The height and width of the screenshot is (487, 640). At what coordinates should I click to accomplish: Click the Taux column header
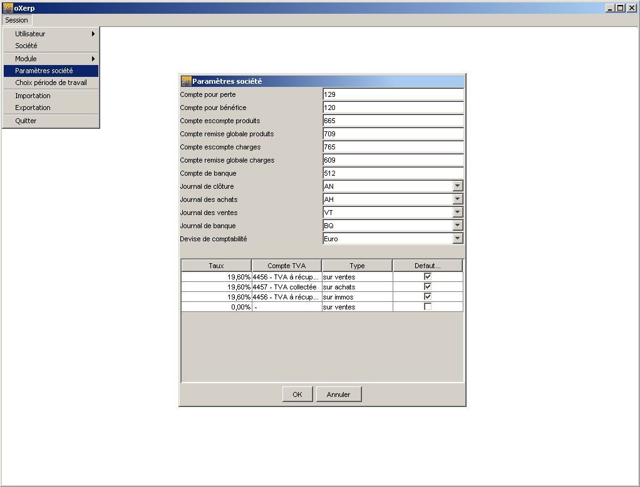(x=216, y=266)
